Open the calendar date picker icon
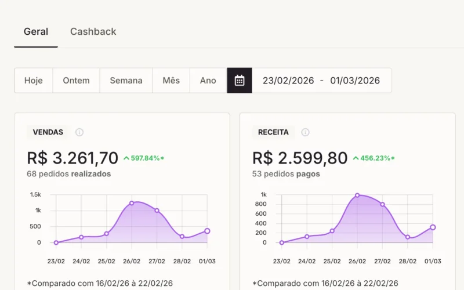 click(240, 81)
